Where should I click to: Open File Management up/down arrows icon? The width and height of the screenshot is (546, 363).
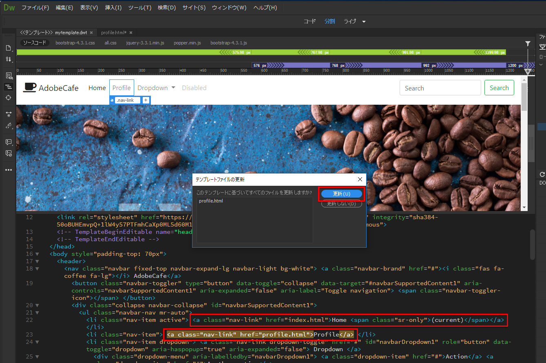coord(9,59)
